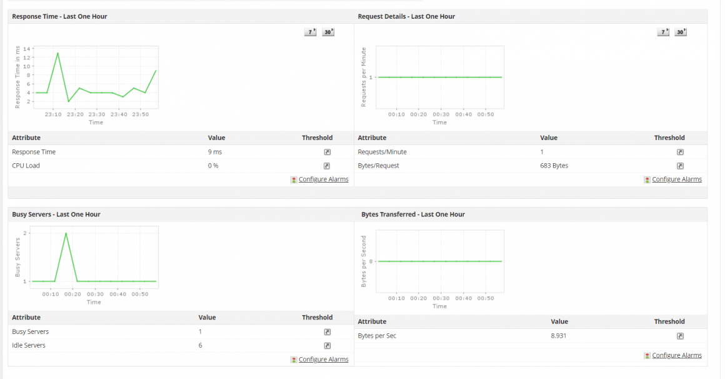This screenshot has width=725, height=379.
Task: Open the threshold icon for Bytes per Sec
Action: tap(679, 336)
